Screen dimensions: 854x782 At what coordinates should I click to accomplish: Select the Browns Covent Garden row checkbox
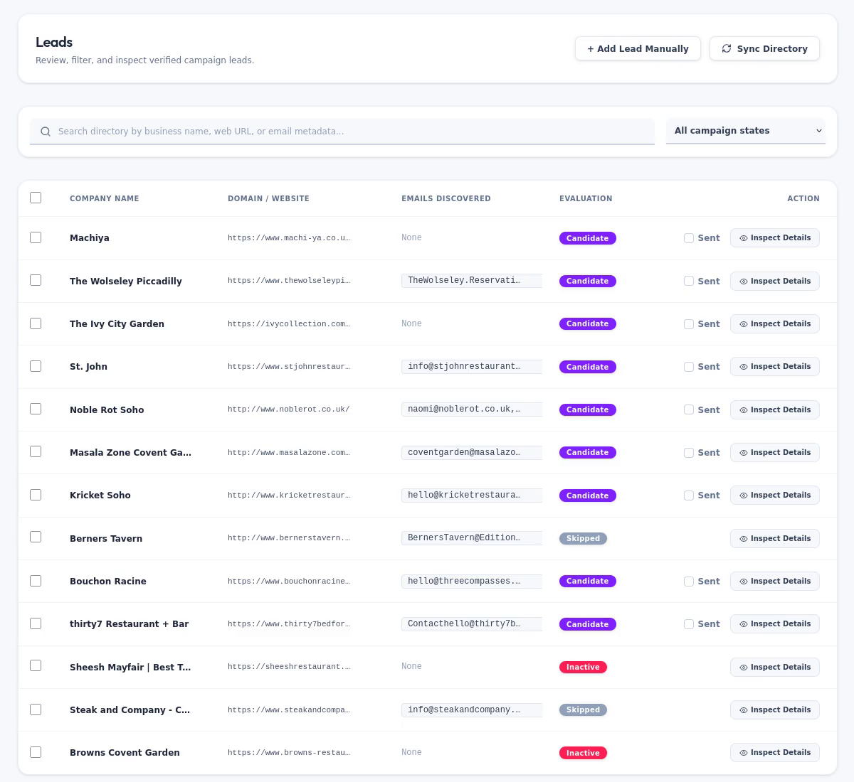coord(36,752)
